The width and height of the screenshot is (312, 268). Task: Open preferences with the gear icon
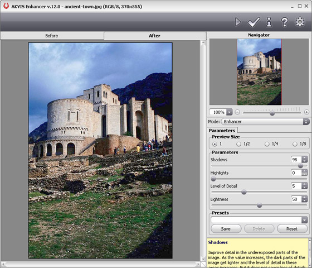tap(300, 22)
